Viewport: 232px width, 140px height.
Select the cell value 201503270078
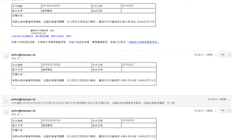[51, 6]
